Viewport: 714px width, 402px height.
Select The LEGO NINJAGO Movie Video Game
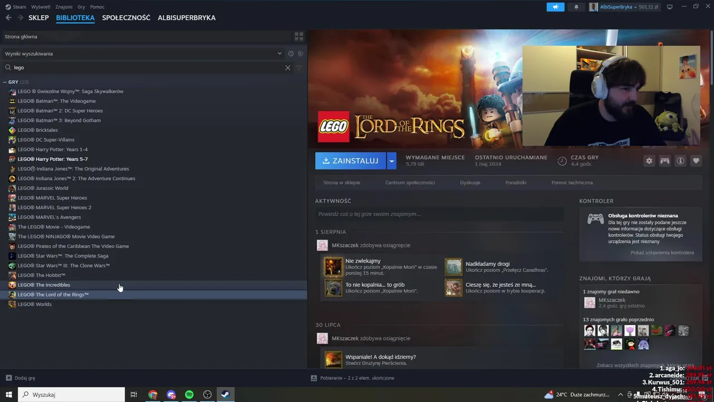(x=153, y=237)
